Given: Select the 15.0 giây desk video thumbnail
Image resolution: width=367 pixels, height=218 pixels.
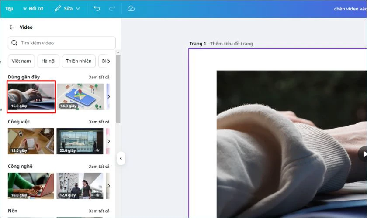Looking at the screenshot, I should [x=31, y=141].
